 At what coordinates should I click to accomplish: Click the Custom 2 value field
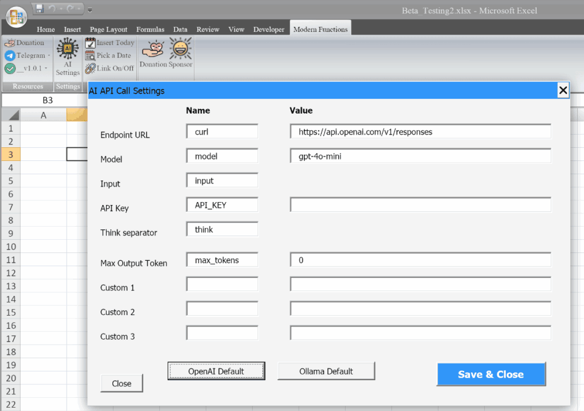(420, 309)
